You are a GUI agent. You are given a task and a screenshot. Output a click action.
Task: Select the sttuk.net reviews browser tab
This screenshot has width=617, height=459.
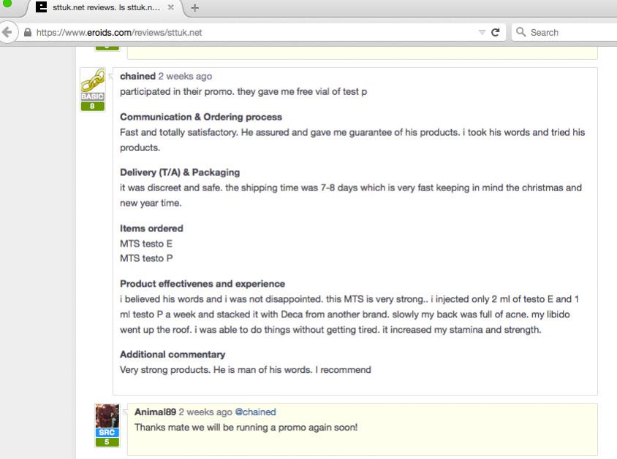click(105, 7)
